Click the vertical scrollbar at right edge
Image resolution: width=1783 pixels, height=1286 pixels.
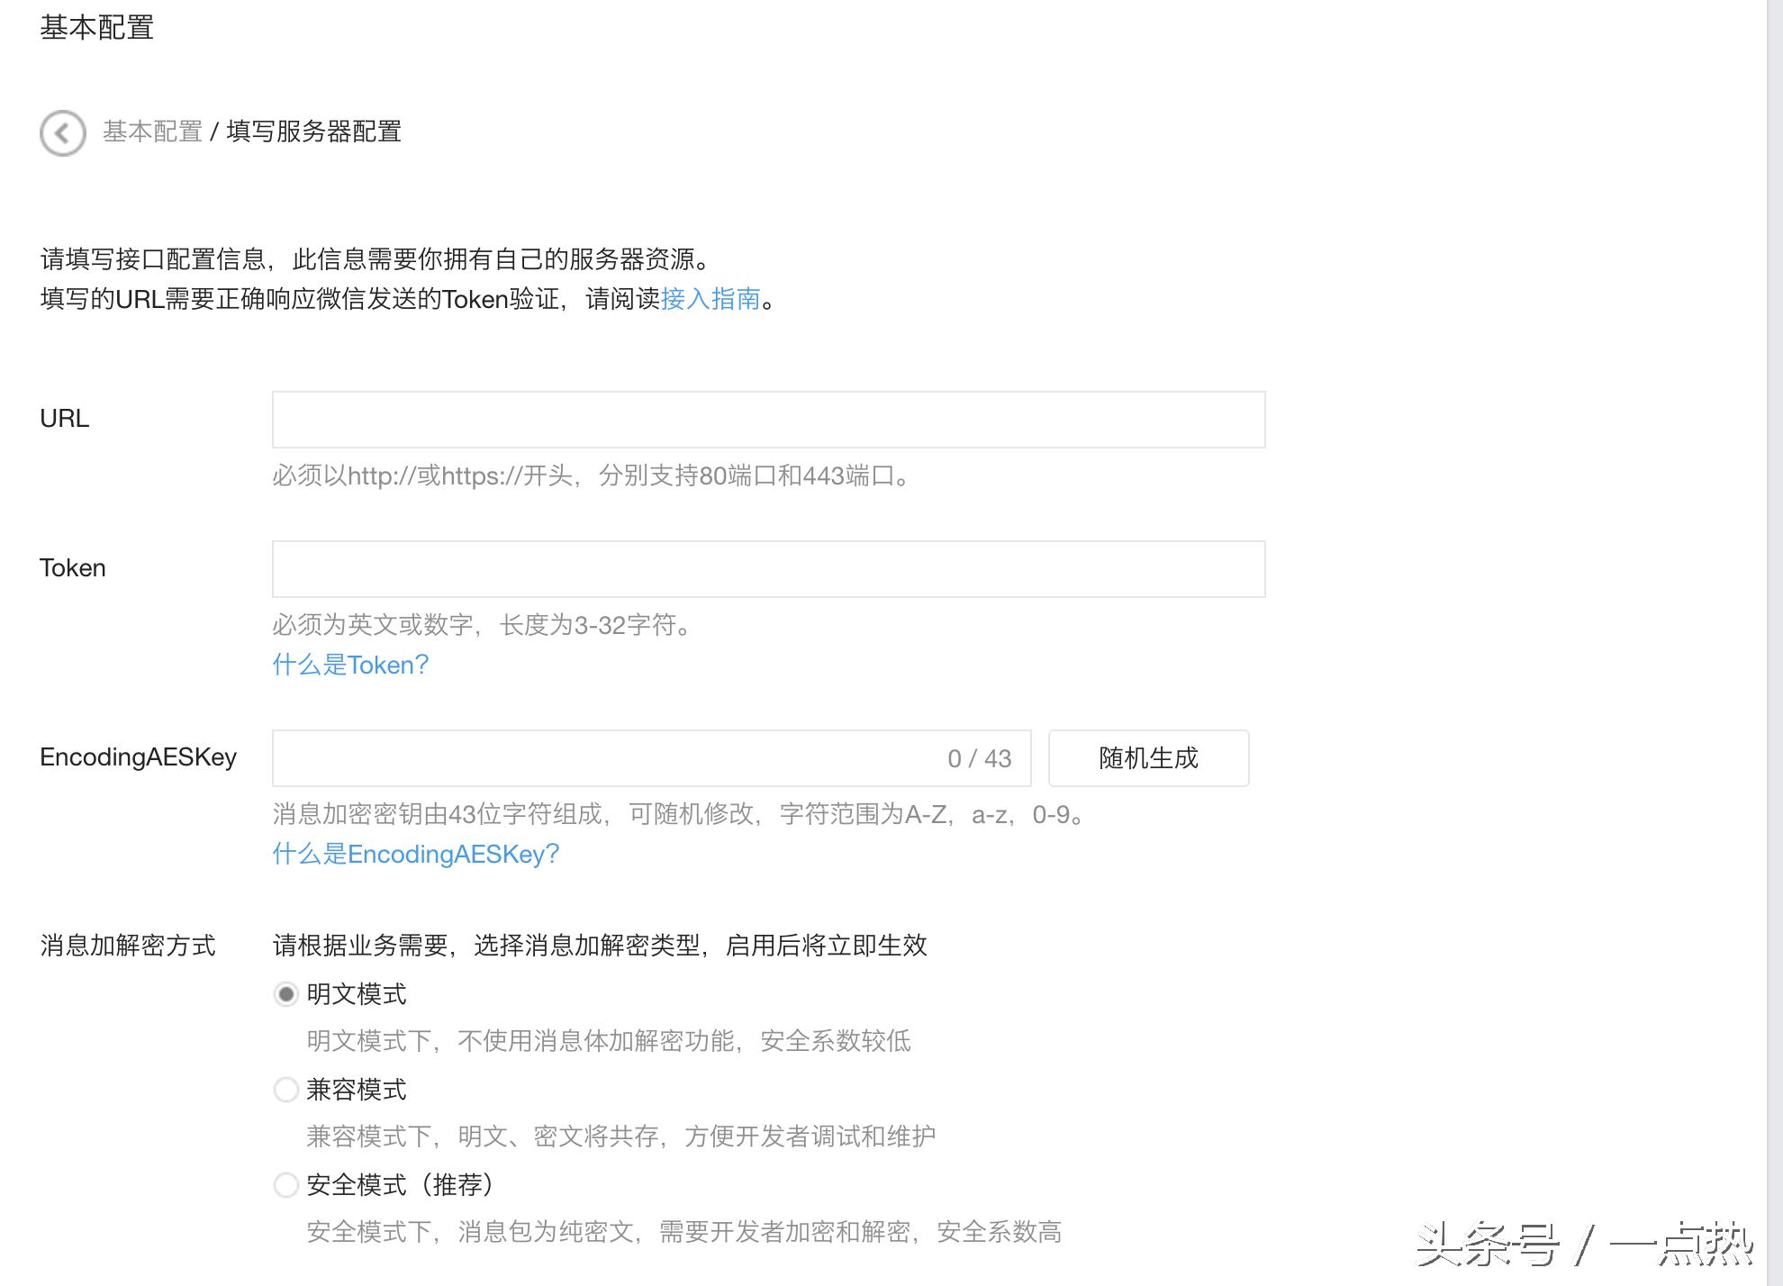1774,643
